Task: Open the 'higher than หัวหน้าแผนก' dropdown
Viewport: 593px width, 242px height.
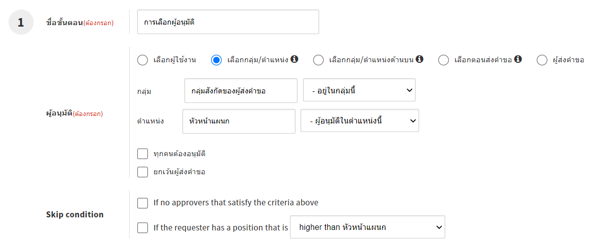Action: click(367, 227)
